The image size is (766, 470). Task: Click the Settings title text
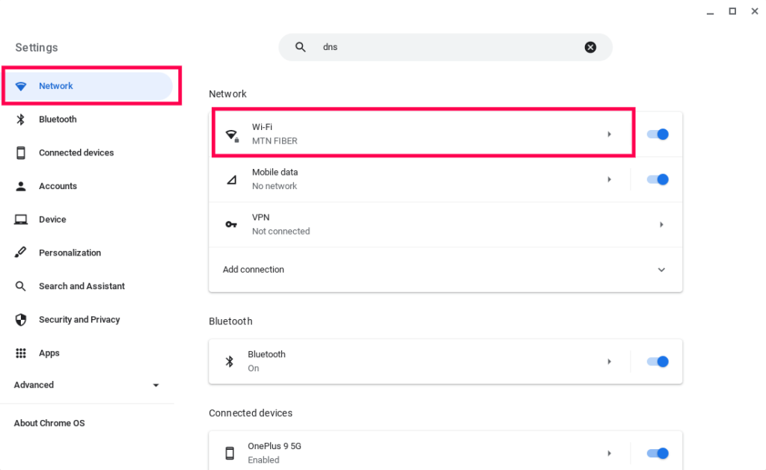click(36, 47)
